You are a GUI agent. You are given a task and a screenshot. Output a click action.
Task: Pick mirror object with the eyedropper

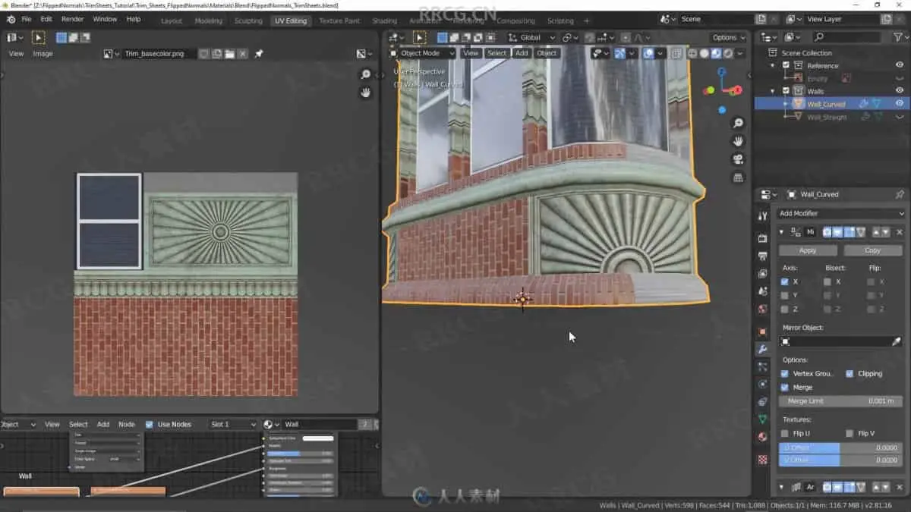896,342
